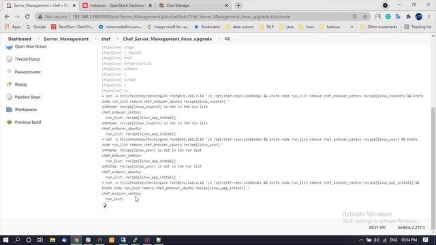Open Reading list button
This screenshot has width=436, height=245.
(x=418, y=27)
